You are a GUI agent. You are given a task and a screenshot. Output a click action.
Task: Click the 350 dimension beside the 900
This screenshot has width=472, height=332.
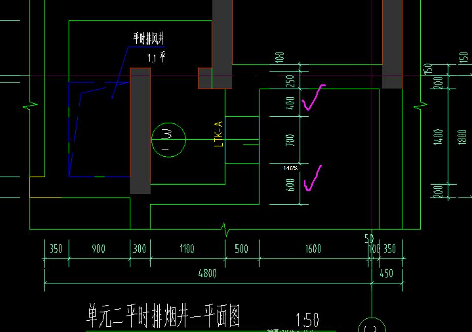56,249
